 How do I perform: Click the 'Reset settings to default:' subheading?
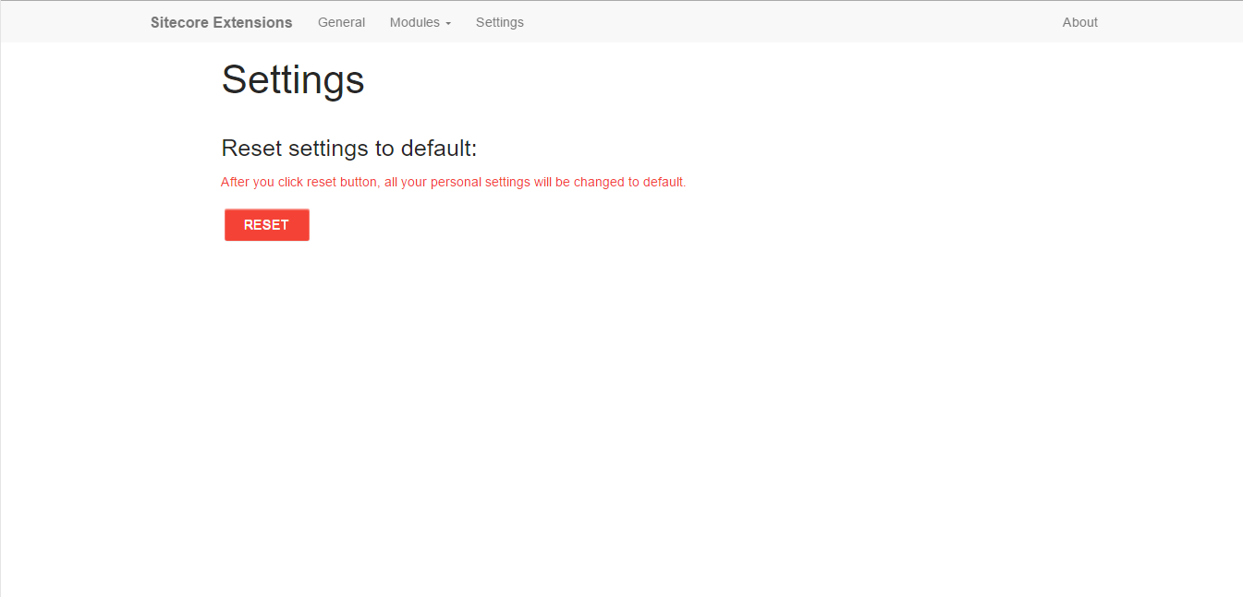coord(349,149)
